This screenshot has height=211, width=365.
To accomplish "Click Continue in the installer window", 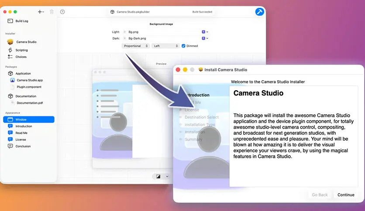I will (x=346, y=195).
